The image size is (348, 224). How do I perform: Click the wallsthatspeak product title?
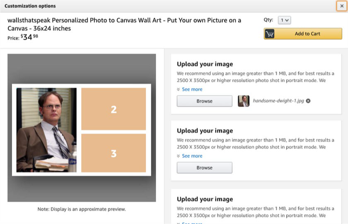pos(124,24)
